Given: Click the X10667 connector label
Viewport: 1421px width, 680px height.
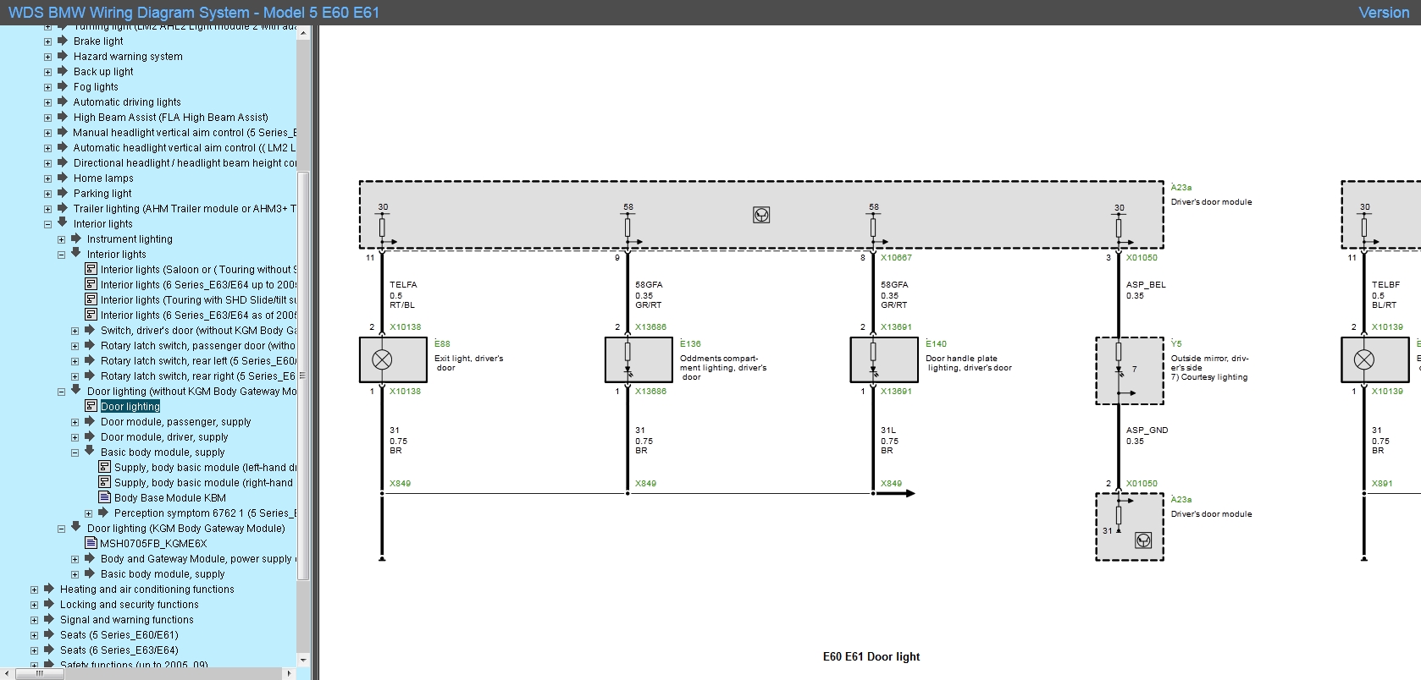Looking at the screenshot, I should pos(896,258).
